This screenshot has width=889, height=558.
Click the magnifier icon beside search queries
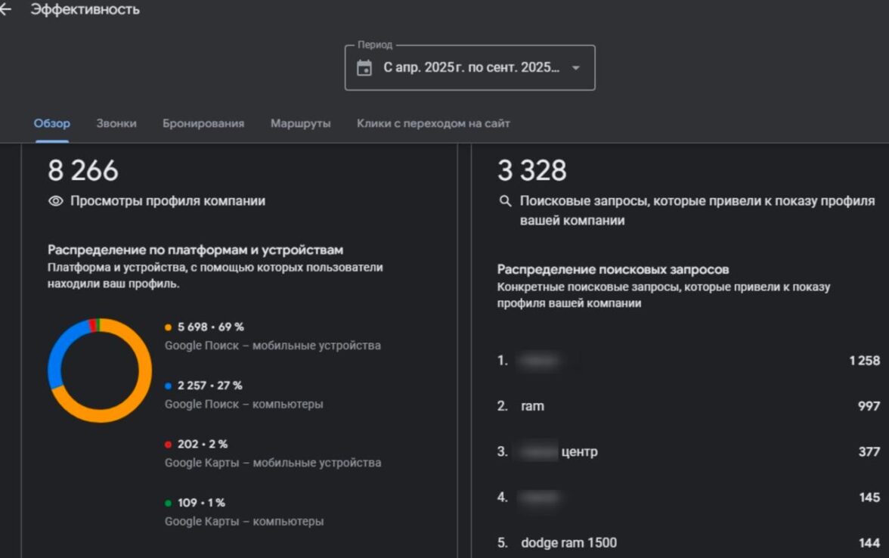pos(506,201)
